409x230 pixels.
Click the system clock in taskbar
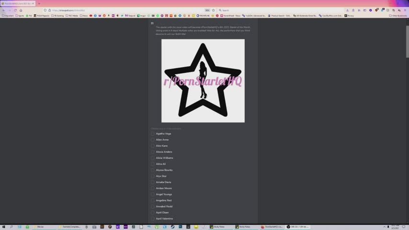[x=395, y=227]
